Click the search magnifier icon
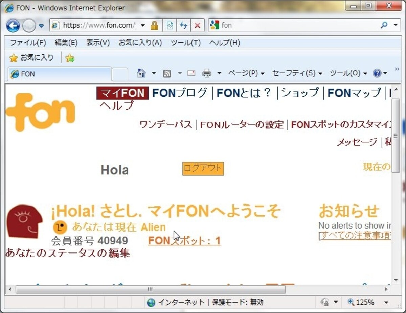 [384, 25]
